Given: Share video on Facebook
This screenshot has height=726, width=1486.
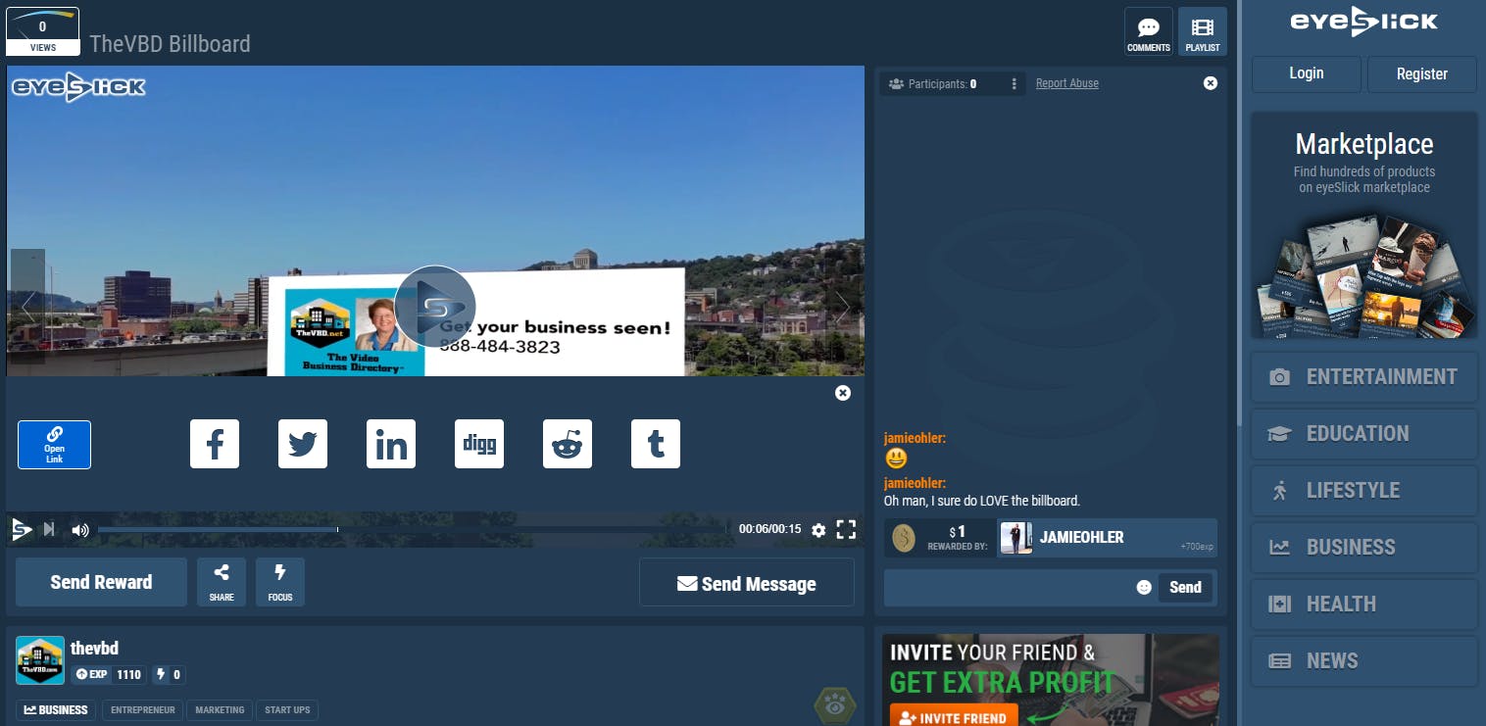Looking at the screenshot, I should (215, 444).
